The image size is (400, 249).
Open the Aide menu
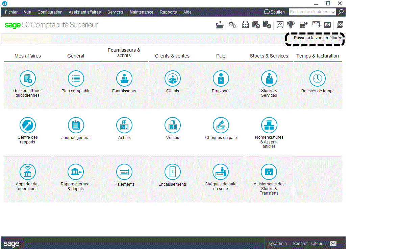[x=187, y=12]
